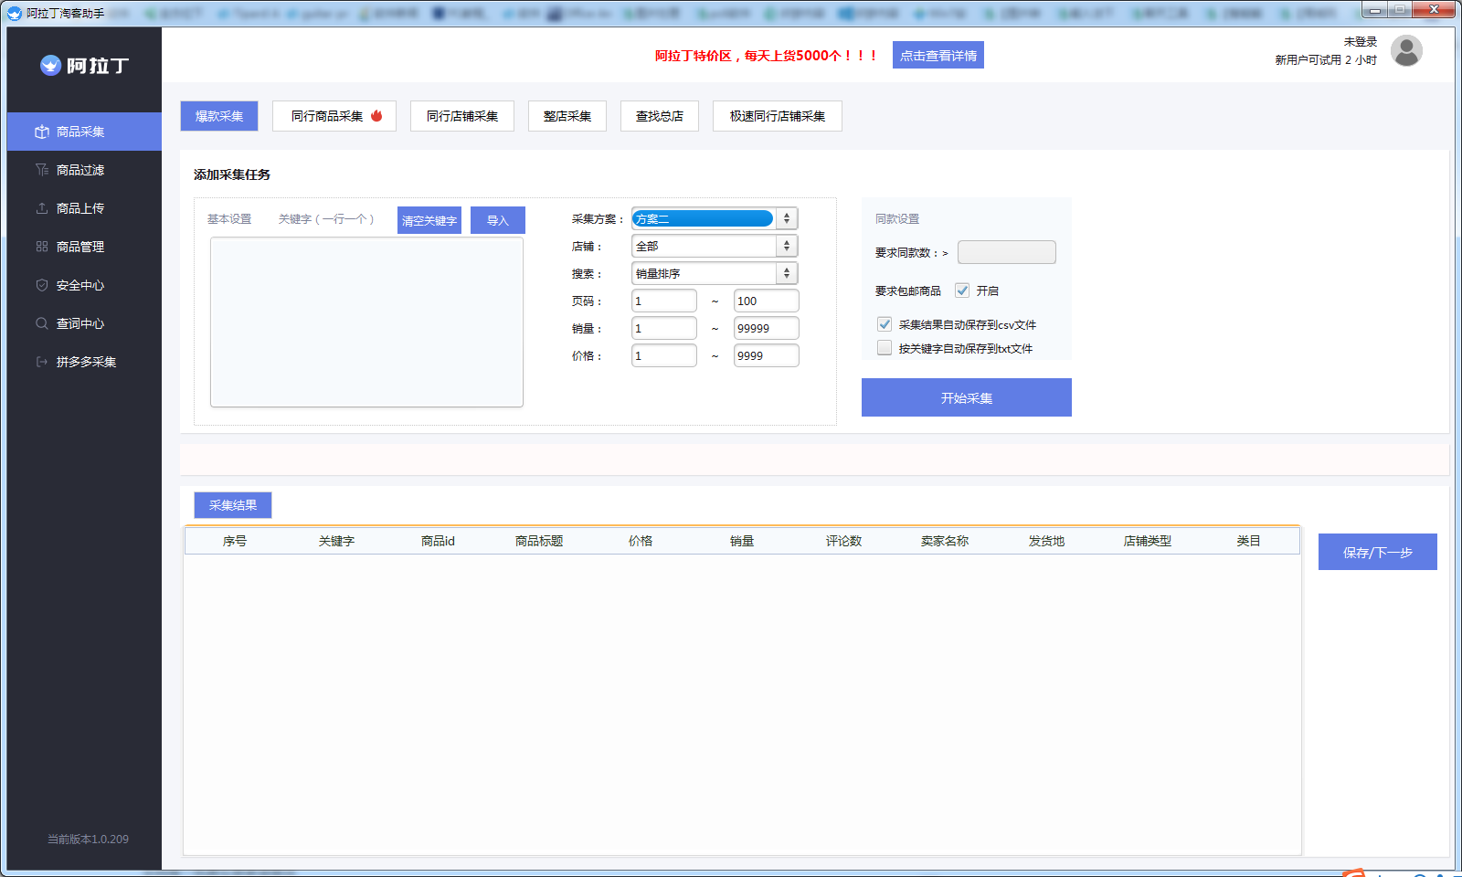Click the results 价格 column header

[641, 541]
